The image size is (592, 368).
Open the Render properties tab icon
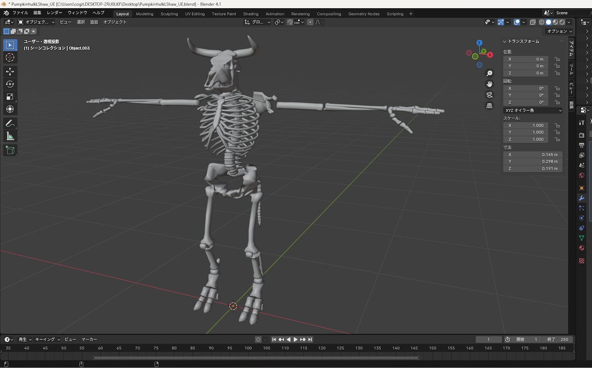(x=581, y=135)
